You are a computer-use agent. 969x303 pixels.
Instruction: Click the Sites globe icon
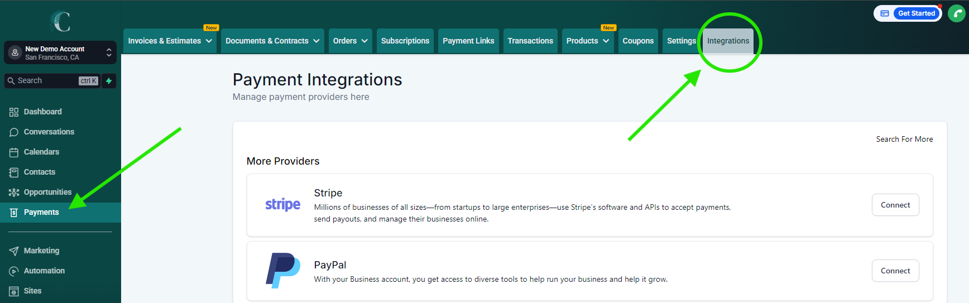tap(14, 291)
